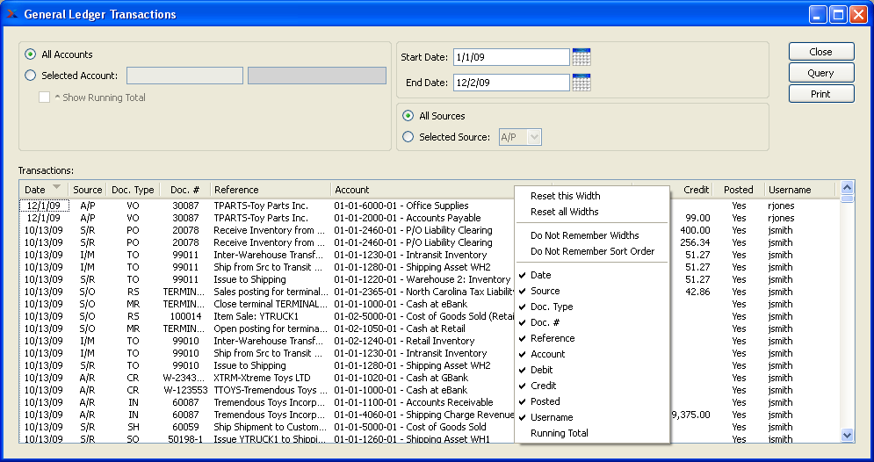This screenshot has width=874, height=462.
Task: Select the All Accounts radio button
Action: tap(32, 54)
